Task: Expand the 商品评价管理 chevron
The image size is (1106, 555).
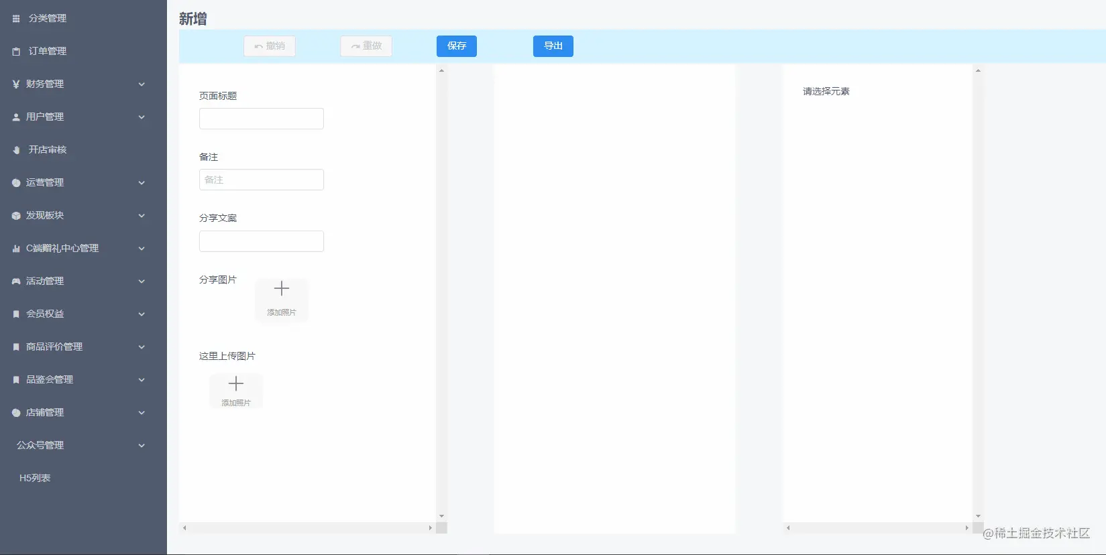Action: click(x=142, y=347)
